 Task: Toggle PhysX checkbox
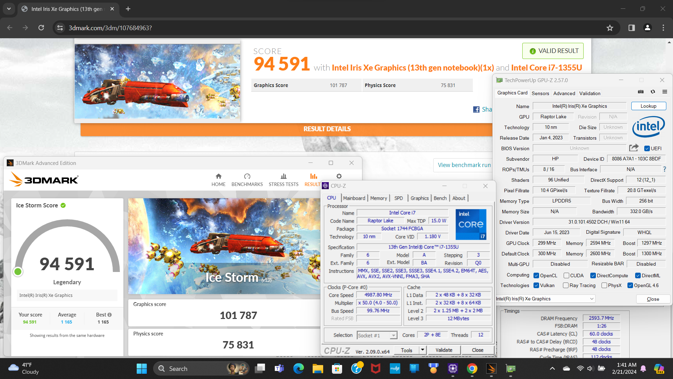604,285
